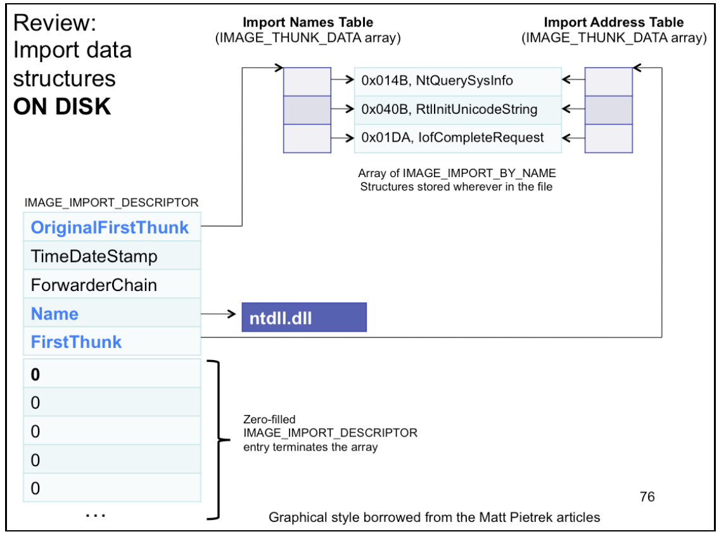The width and height of the screenshot is (719, 534).
Task: Click the slide number 76
Action: (x=647, y=497)
